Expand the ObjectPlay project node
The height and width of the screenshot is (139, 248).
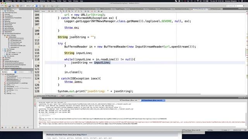point(1,58)
